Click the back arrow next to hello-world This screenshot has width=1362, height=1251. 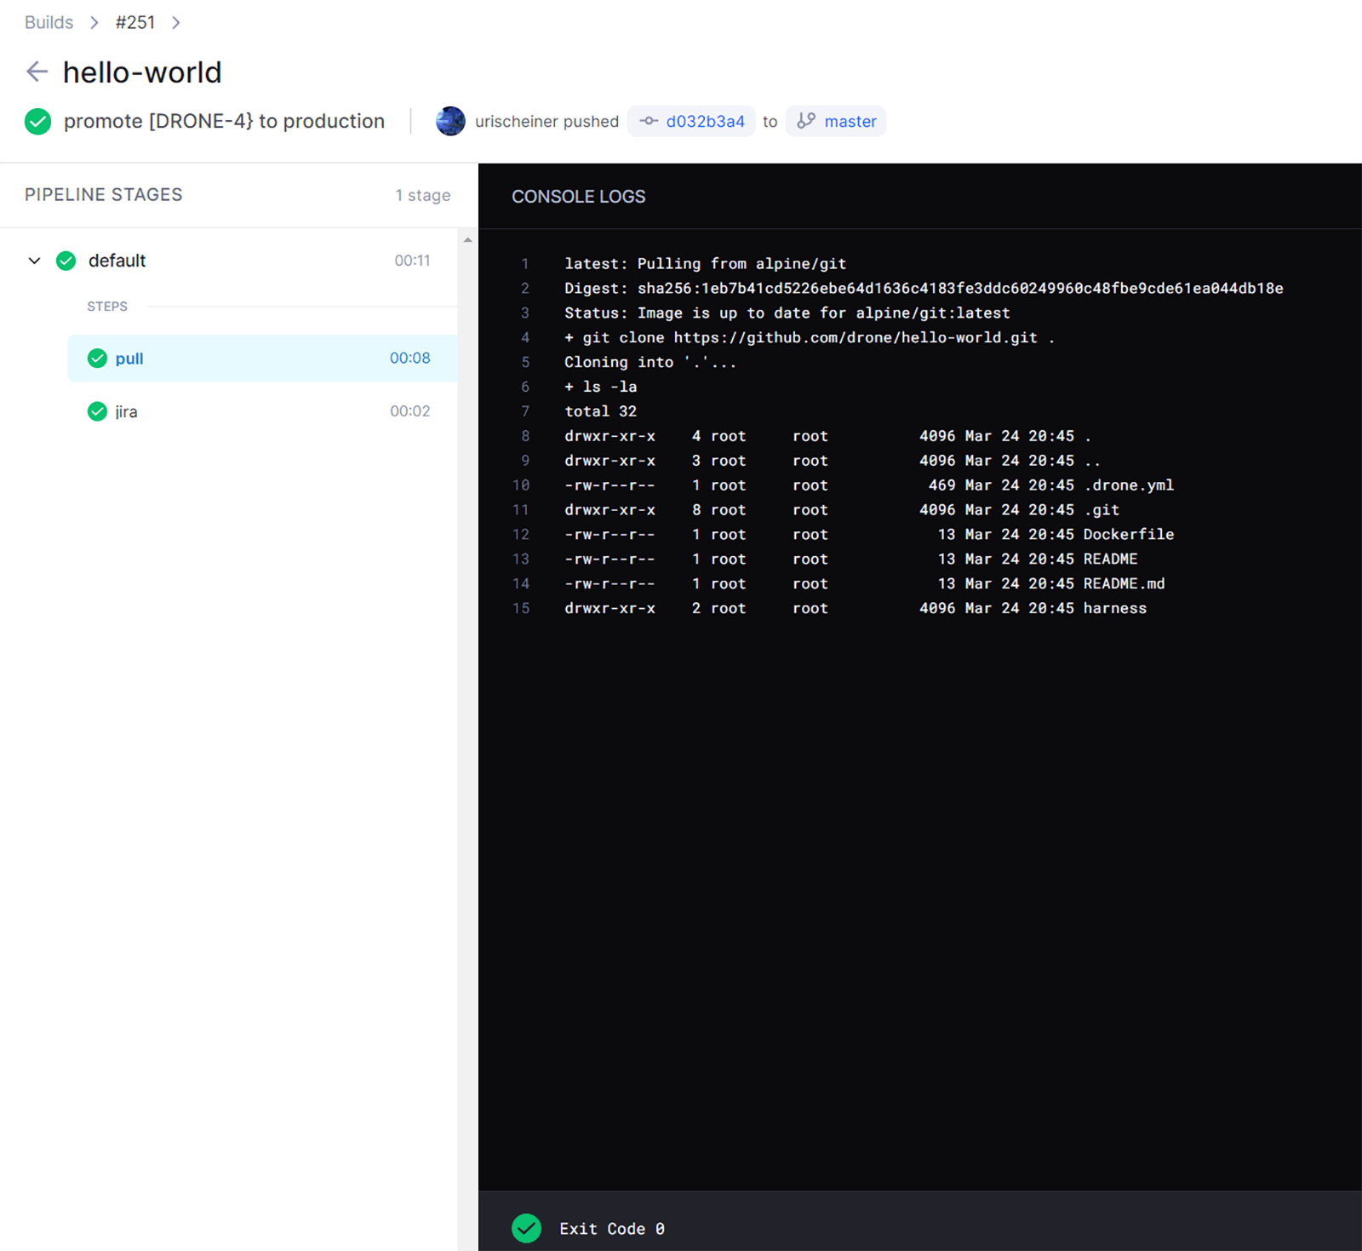37,72
